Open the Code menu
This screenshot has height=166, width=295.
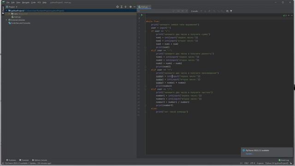click(33, 2)
